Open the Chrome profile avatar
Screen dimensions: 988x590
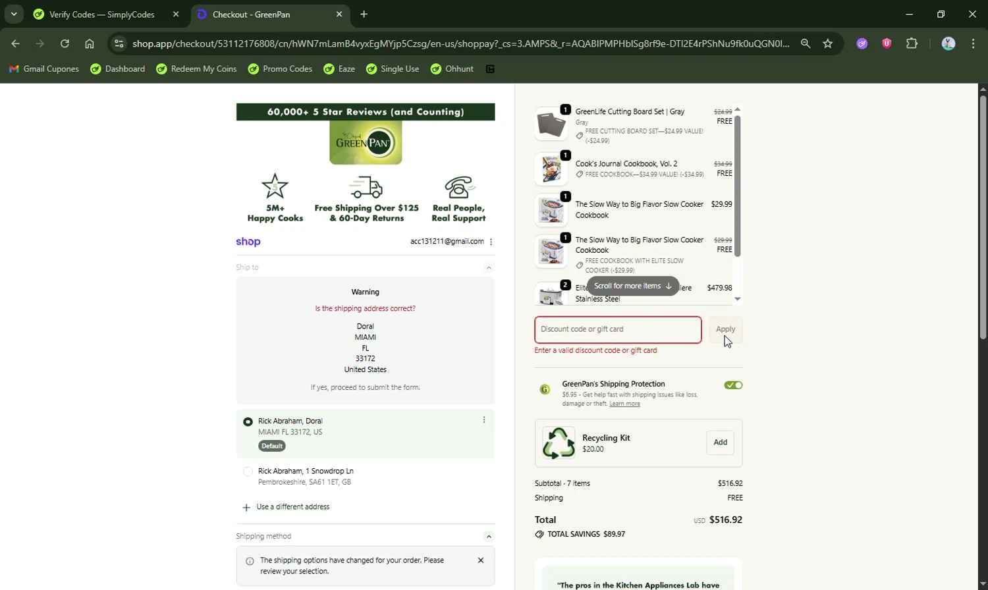pos(948,43)
